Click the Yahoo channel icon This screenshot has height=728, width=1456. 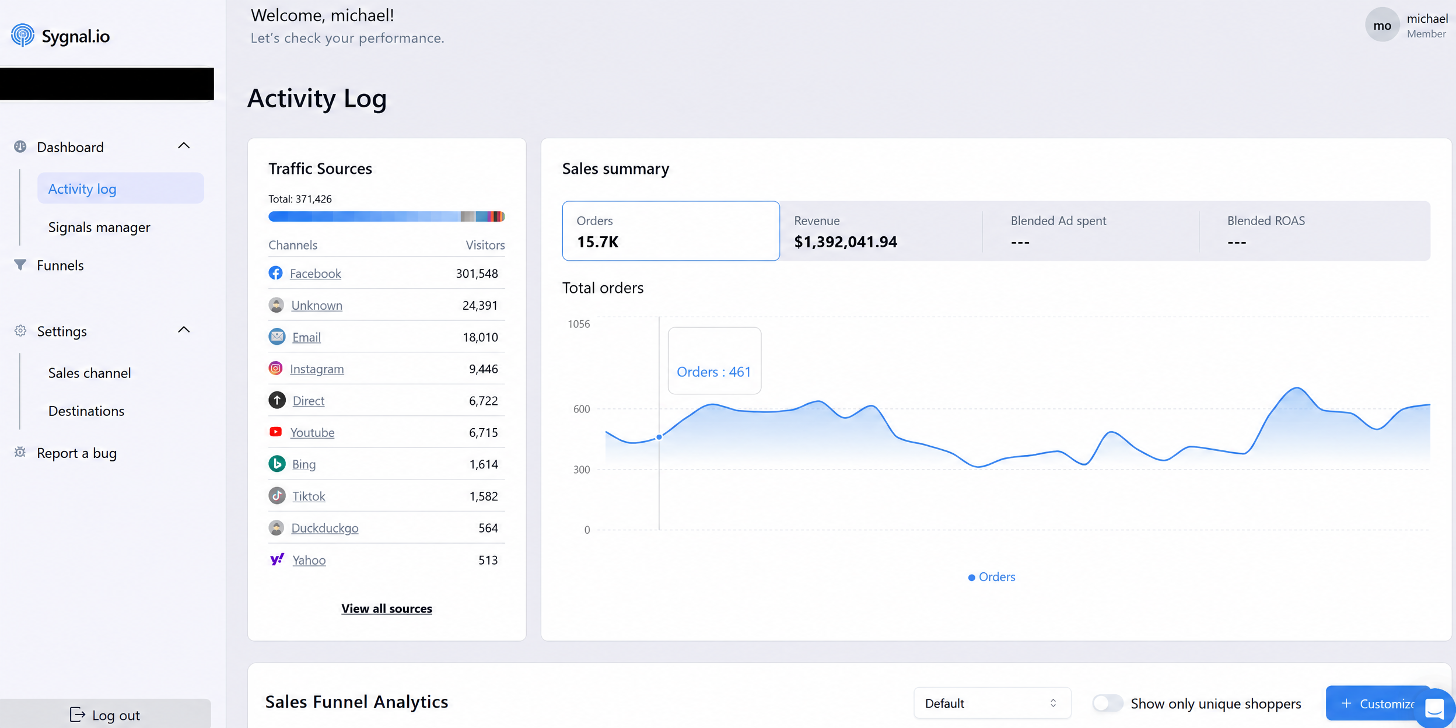[277, 559]
